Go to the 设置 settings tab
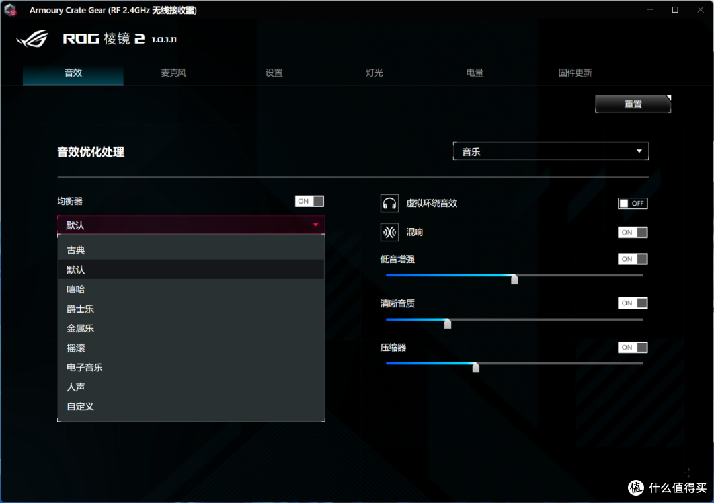Viewport: 714px width, 503px height. (x=274, y=73)
